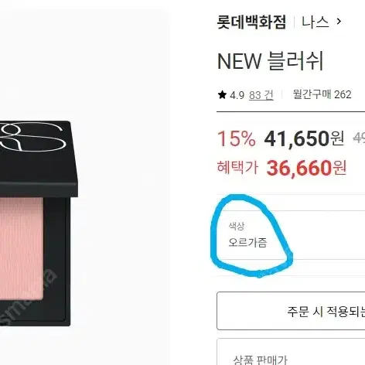Click the black star rating icon
Screen dimensions: 365x365
click(222, 95)
